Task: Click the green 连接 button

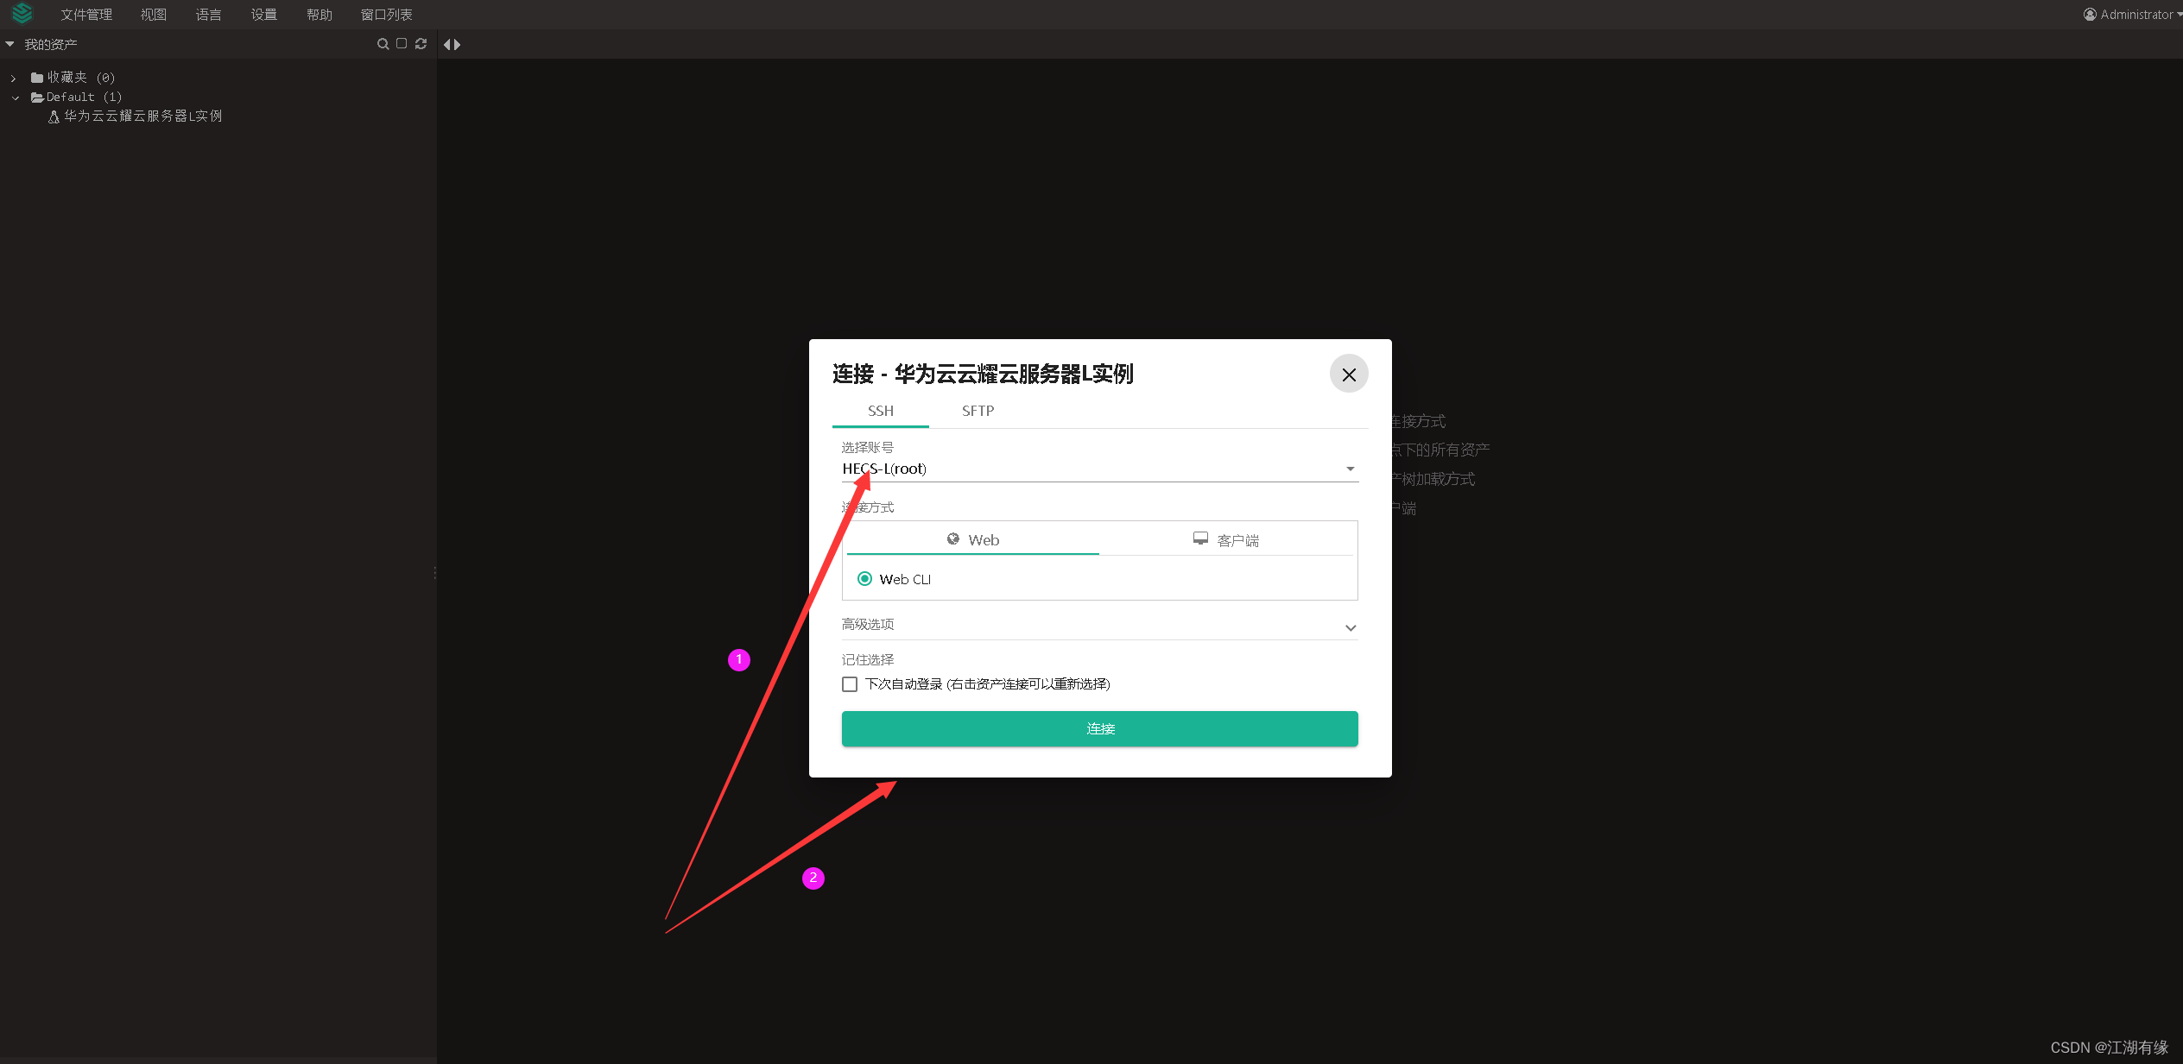Action: click(x=1099, y=729)
